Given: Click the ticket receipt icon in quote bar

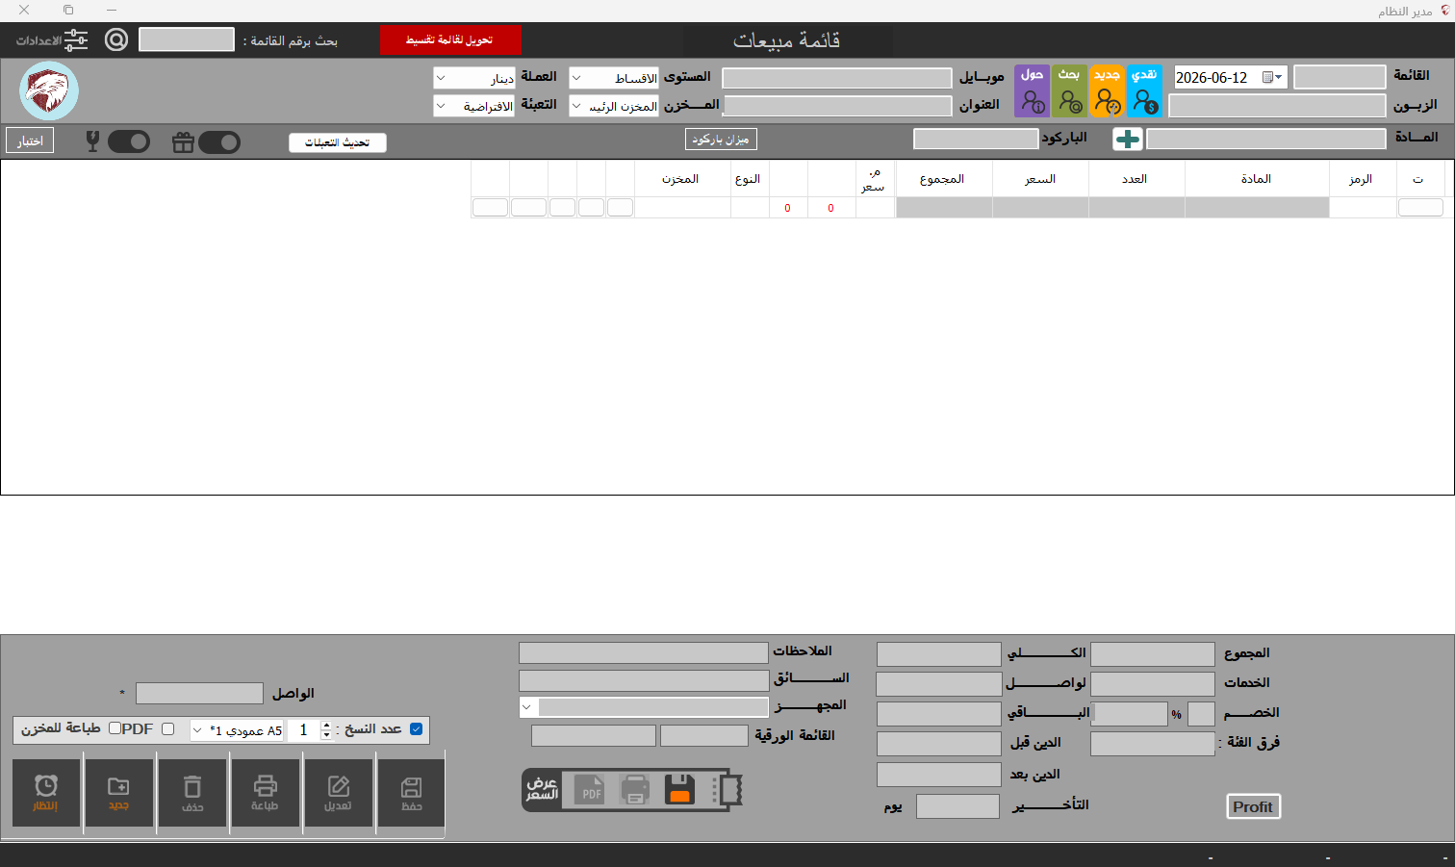Looking at the screenshot, I should click(728, 790).
